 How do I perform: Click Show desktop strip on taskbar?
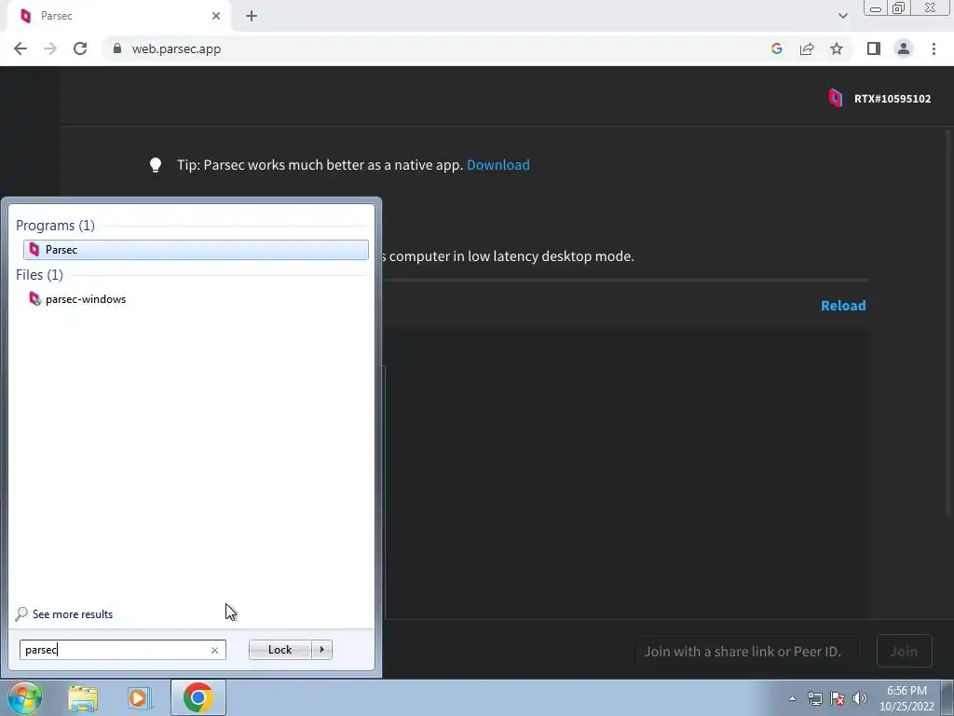pos(947,697)
